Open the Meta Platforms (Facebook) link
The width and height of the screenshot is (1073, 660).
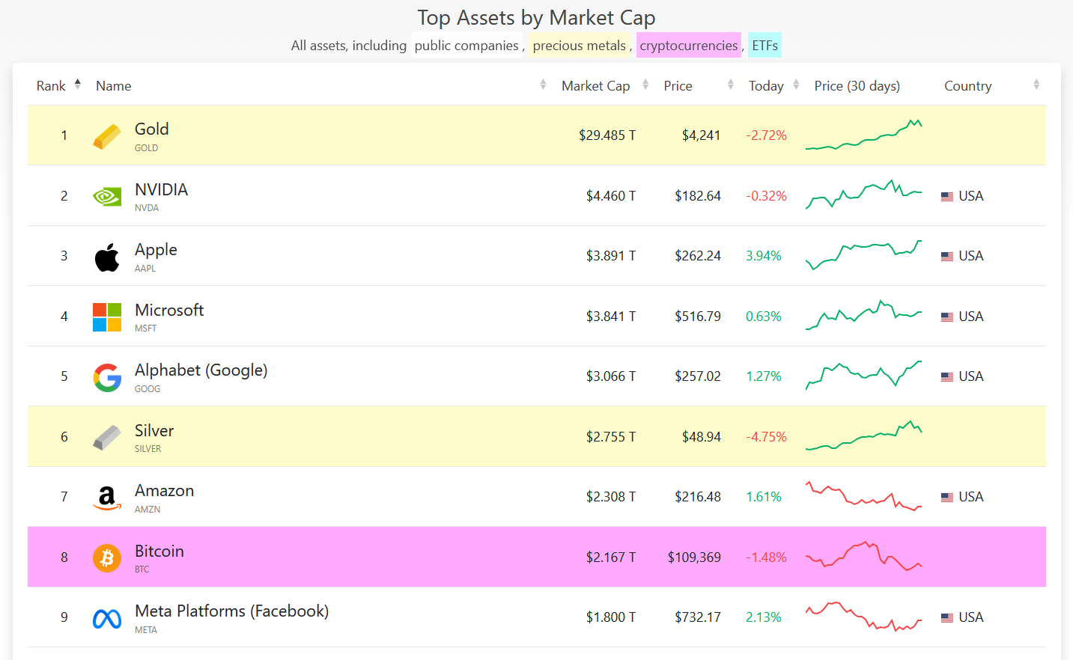(x=231, y=611)
